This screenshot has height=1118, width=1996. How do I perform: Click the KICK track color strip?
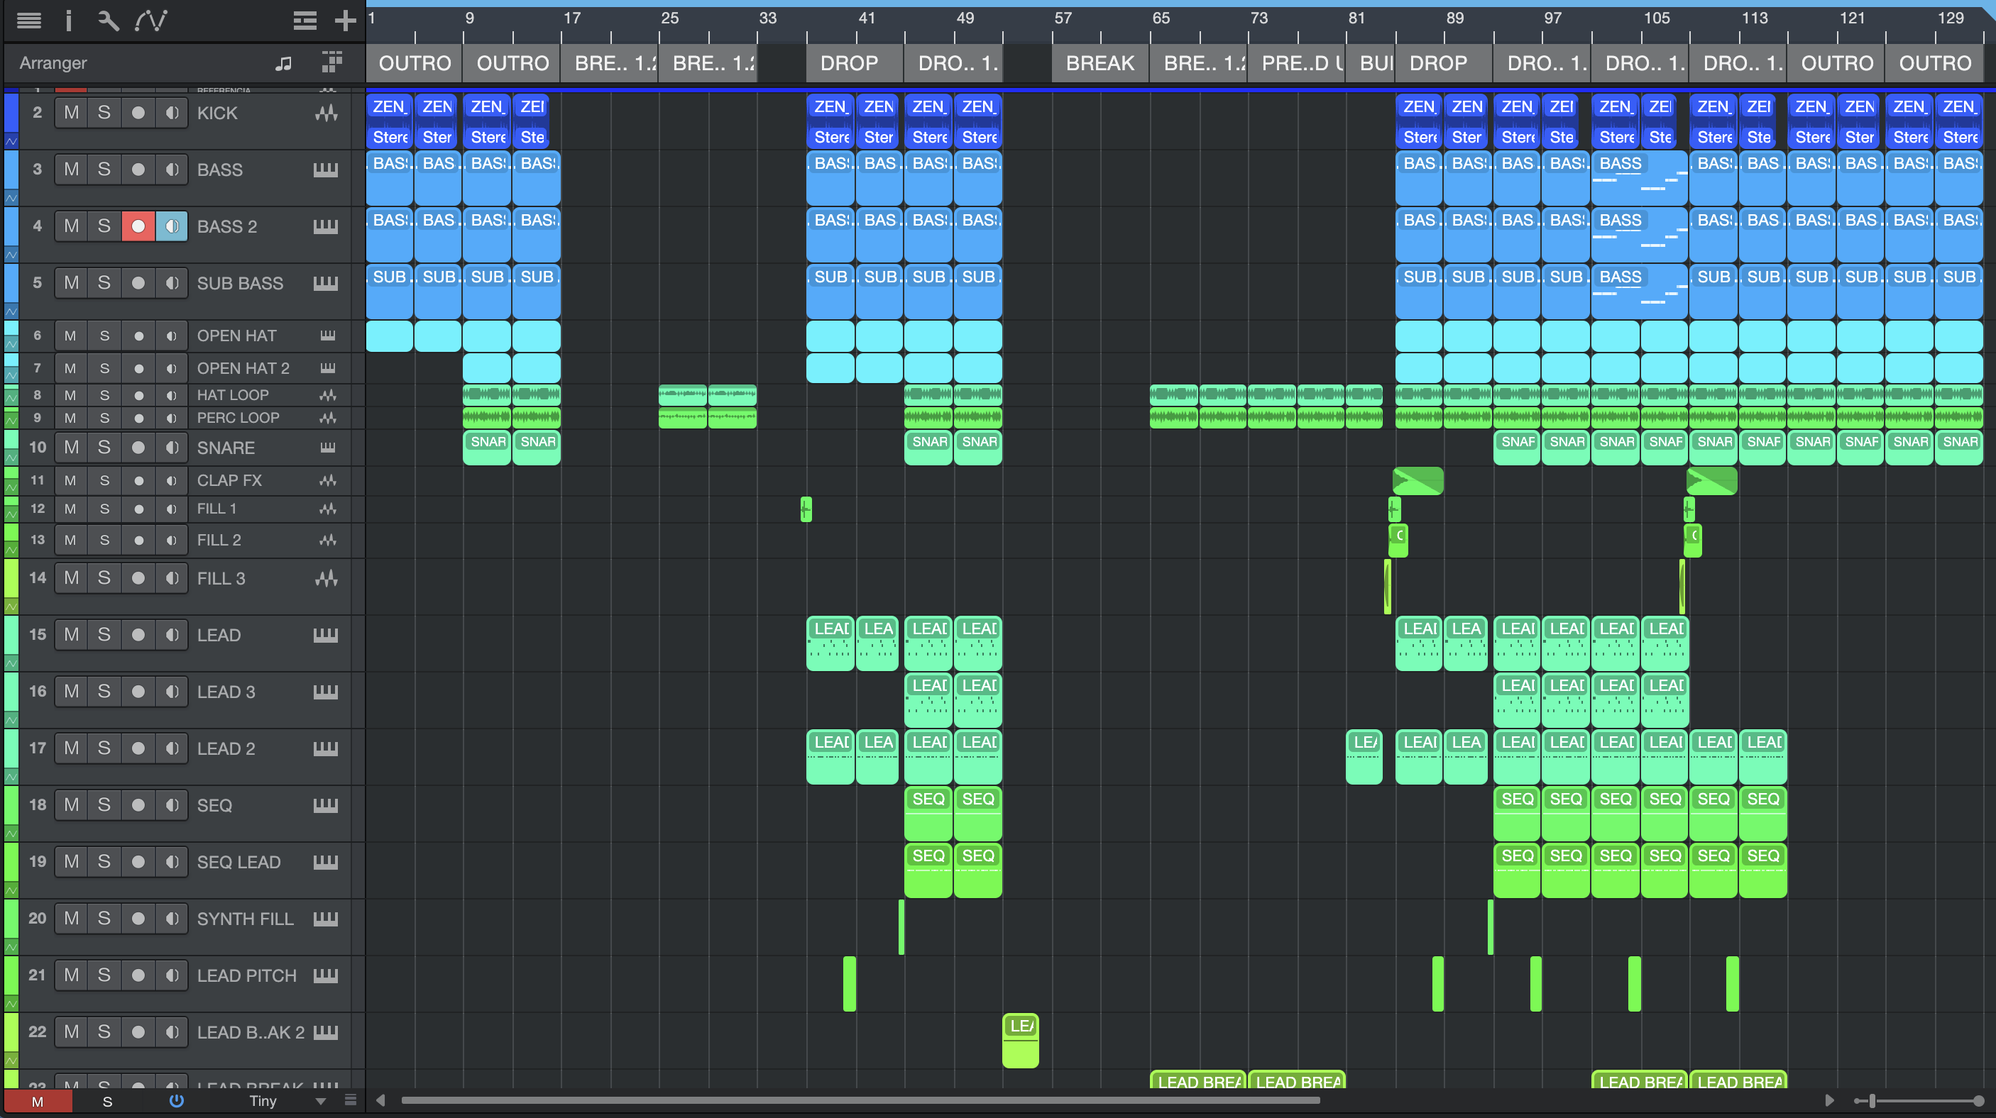(x=11, y=112)
